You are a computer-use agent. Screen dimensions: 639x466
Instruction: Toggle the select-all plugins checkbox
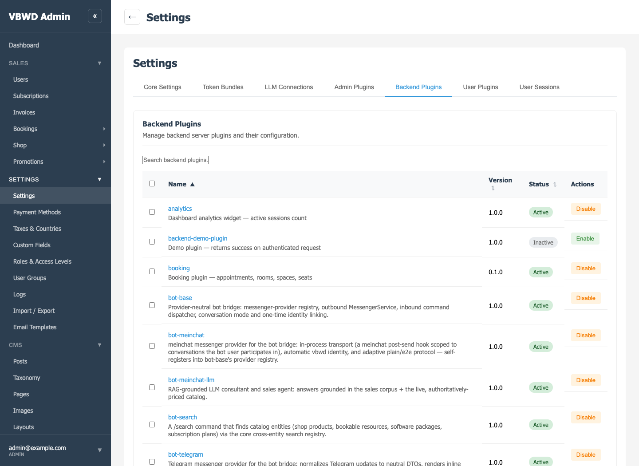coord(152,184)
